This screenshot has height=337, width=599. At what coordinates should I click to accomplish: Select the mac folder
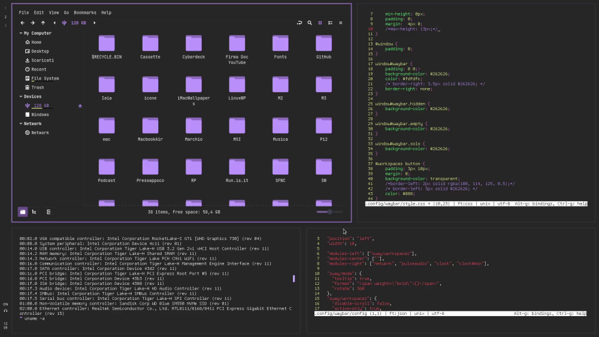(x=107, y=130)
